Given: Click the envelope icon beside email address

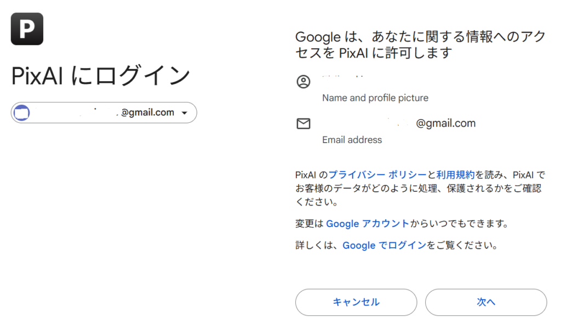Looking at the screenshot, I should [303, 124].
